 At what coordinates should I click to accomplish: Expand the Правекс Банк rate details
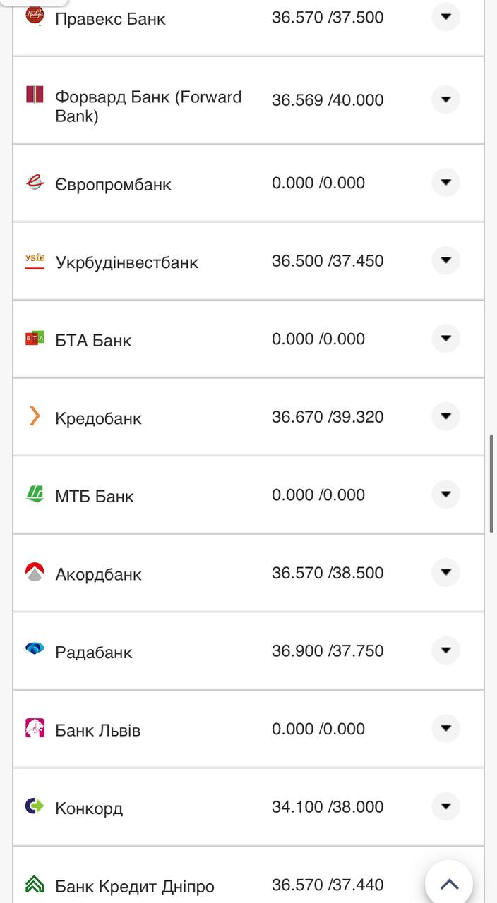(x=445, y=16)
